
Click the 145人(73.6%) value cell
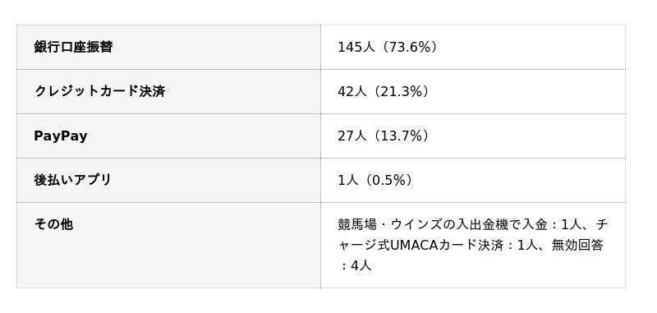[473, 48]
